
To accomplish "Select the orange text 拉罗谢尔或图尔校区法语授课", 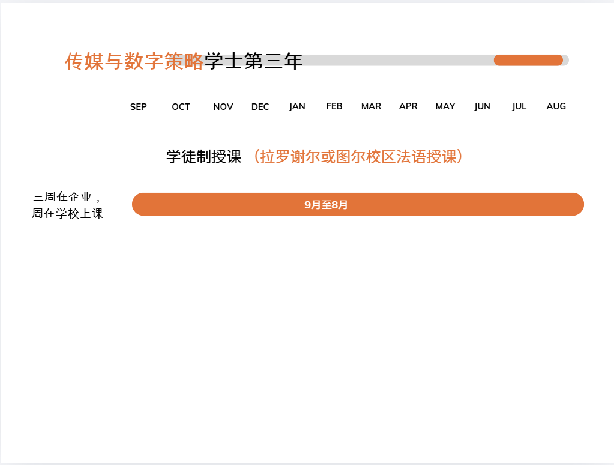I will click(x=358, y=157).
